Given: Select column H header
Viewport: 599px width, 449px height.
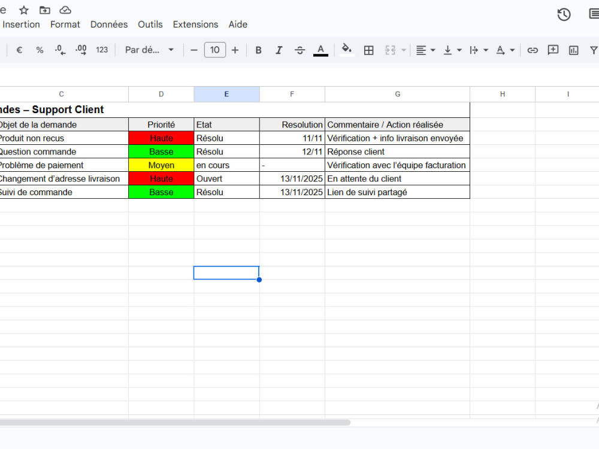Looking at the screenshot, I should (x=503, y=94).
